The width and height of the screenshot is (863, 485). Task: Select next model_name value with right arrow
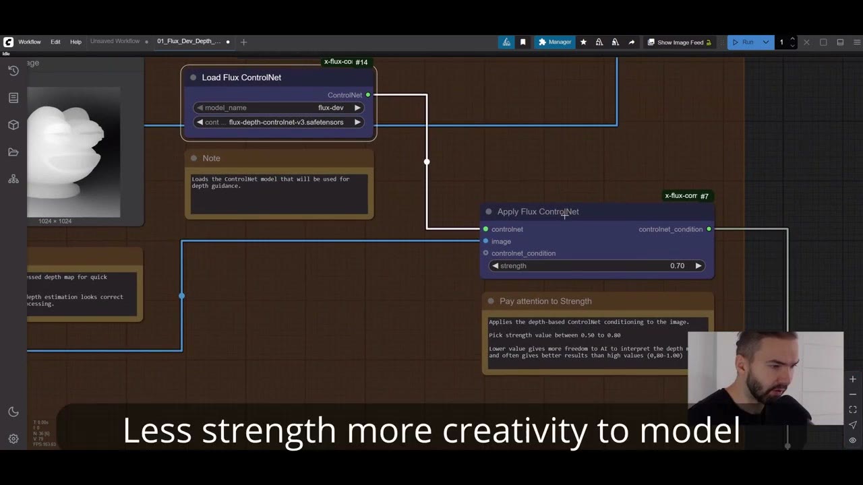pyautogui.click(x=357, y=108)
